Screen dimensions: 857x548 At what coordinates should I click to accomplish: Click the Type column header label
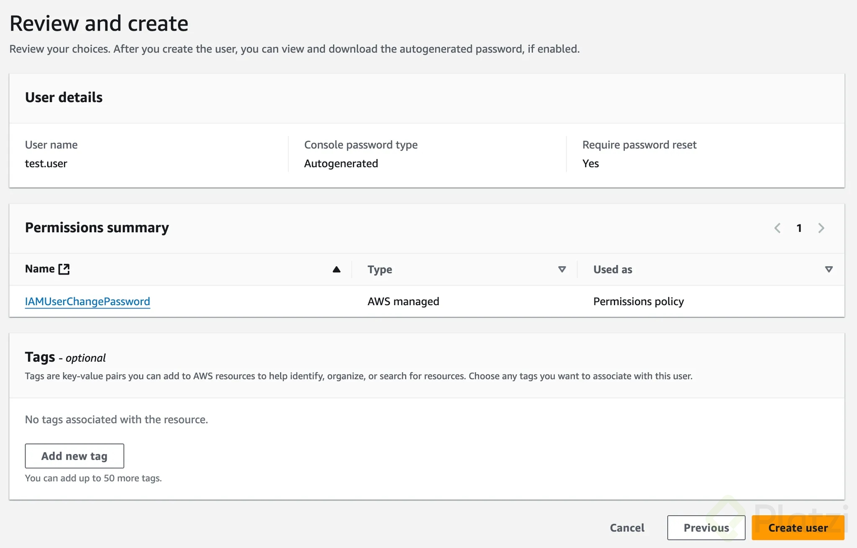coord(380,270)
